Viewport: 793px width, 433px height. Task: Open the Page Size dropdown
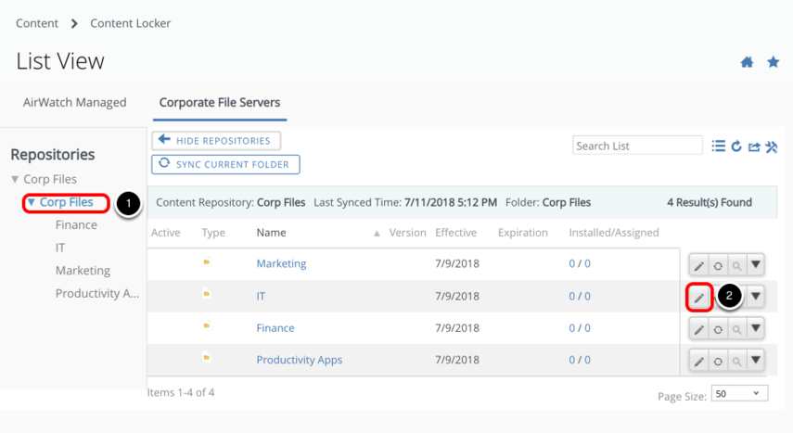(x=739, y=394)
